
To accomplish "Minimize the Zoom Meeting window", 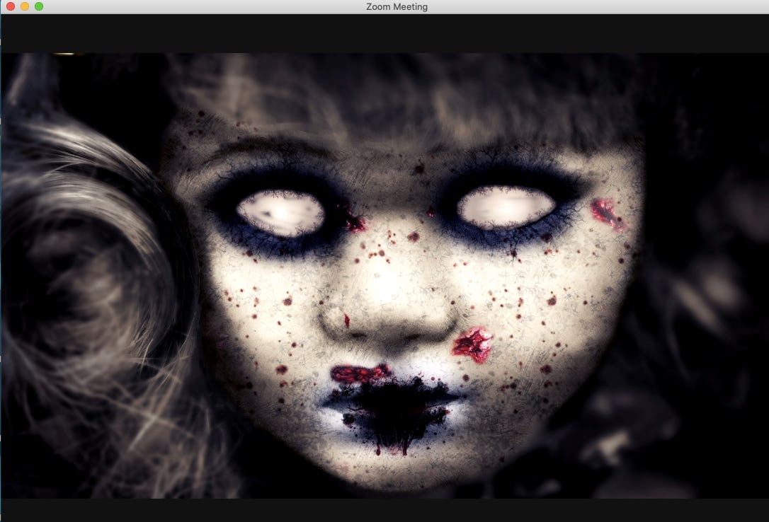I will [x=25, y=6].
